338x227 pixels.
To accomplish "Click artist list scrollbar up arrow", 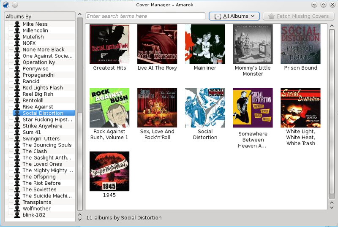I will 80,14.
